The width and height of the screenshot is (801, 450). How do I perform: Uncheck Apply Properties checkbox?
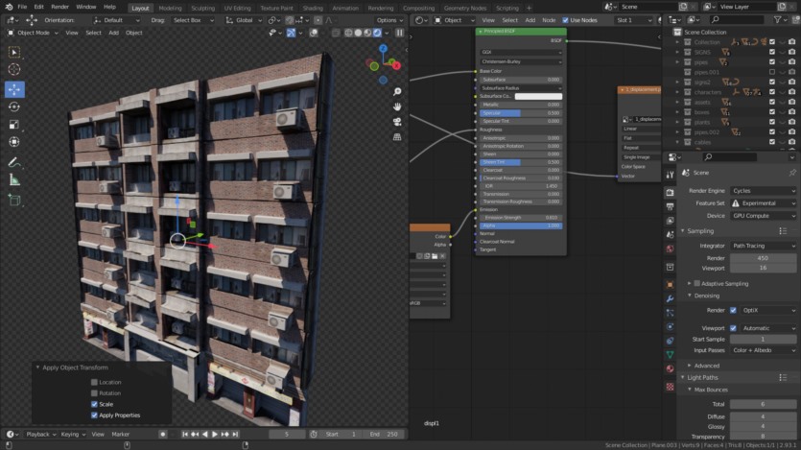coord(94,415)
